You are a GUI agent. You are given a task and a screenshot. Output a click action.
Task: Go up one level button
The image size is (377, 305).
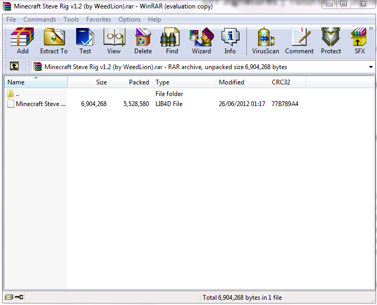click(x=14, y=66)
